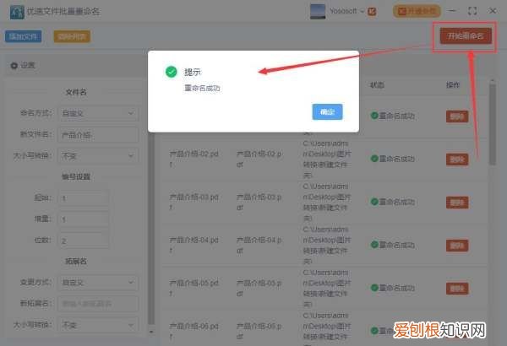Screen dimensions: 507x346
Task: Click the blue 添加文件 button
Action: tap(24, 36)
